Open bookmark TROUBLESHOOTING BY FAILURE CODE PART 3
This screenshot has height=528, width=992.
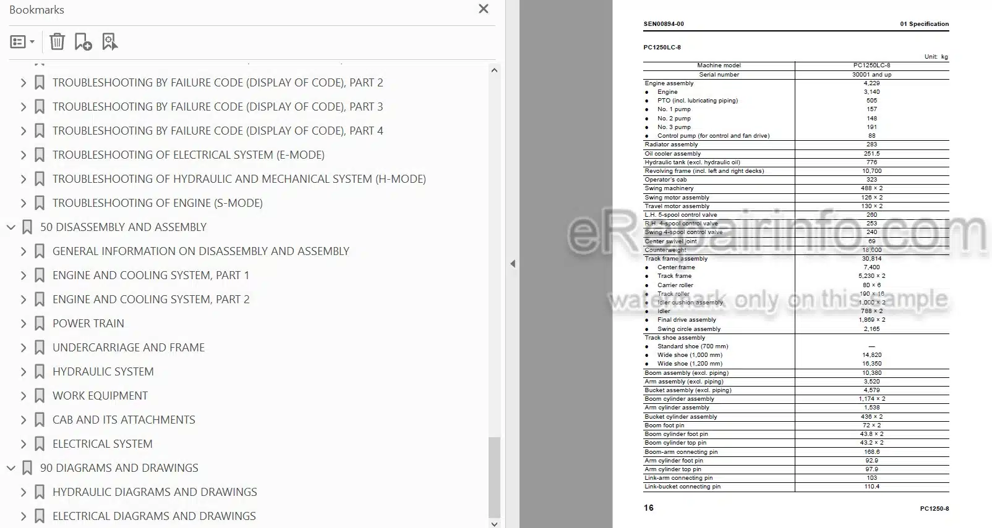(218, 107)
